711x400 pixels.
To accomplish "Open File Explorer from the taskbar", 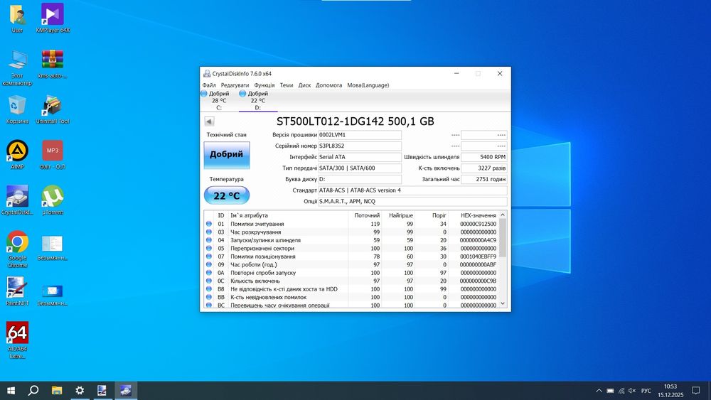I will (x=57, y=391).
